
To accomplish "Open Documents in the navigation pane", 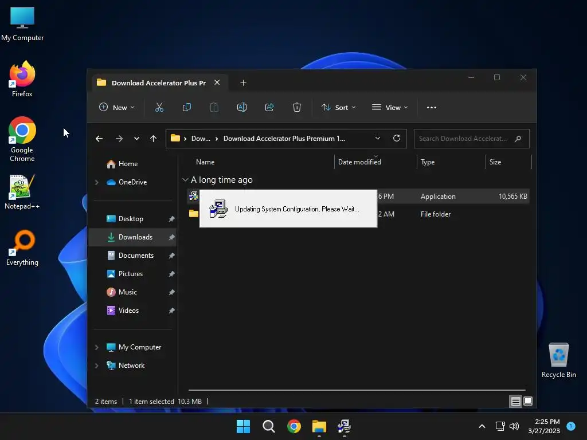I will tap(136, 256).
